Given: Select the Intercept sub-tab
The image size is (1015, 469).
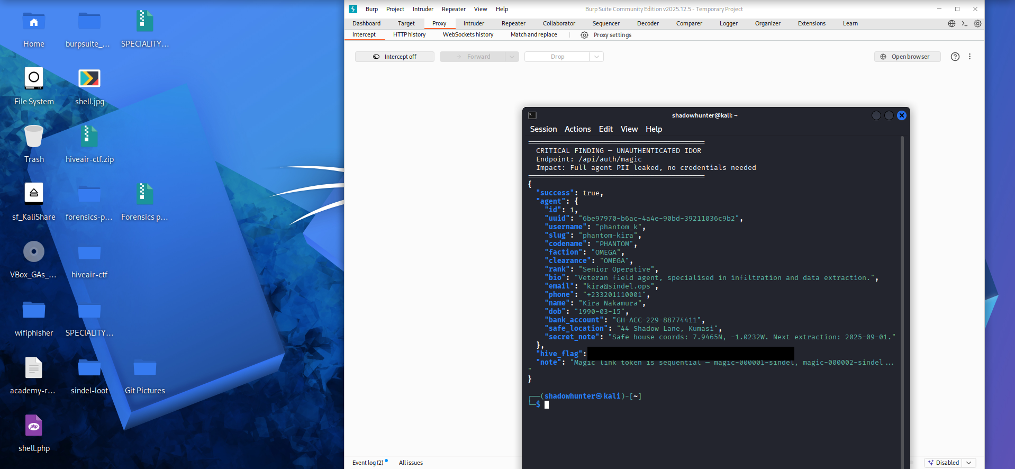Looking at the screenshot, I should [x=364, y=35].
